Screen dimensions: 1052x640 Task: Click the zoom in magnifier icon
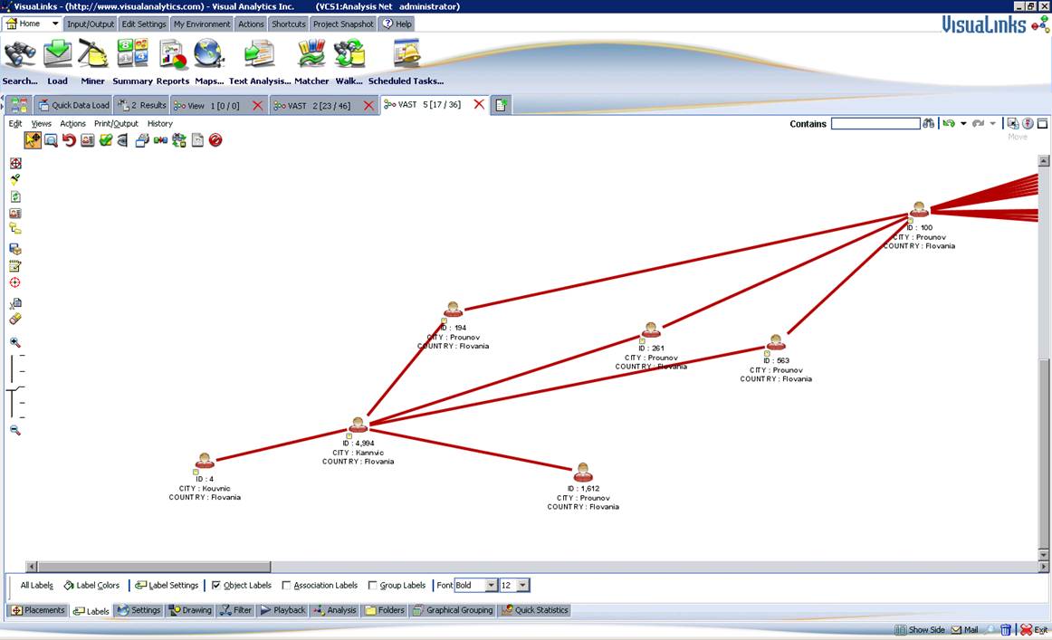click(x=14, y=342)
